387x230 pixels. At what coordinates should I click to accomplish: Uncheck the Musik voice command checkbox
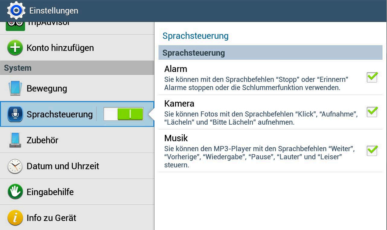coord(372,150)
